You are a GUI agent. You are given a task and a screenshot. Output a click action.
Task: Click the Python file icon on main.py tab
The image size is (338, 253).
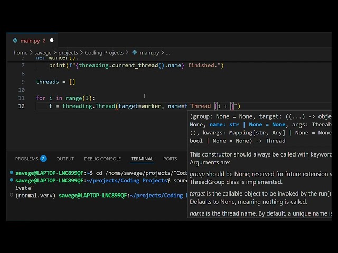coord(15,40)
